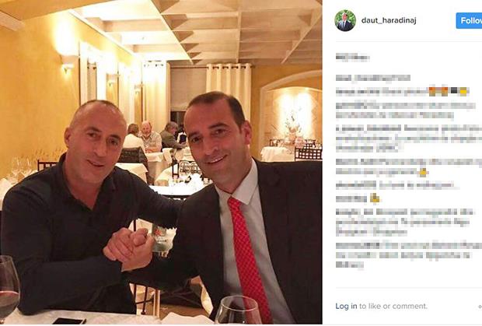
Task: Select the 'to like or comment.' prompt text
Action: 393,306
